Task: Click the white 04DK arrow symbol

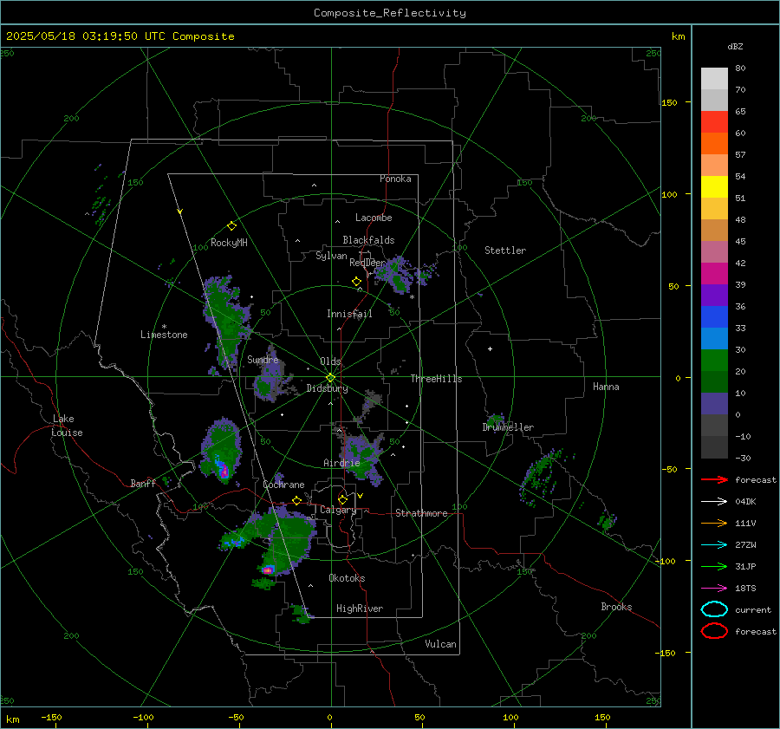Action: click(714, 501)
